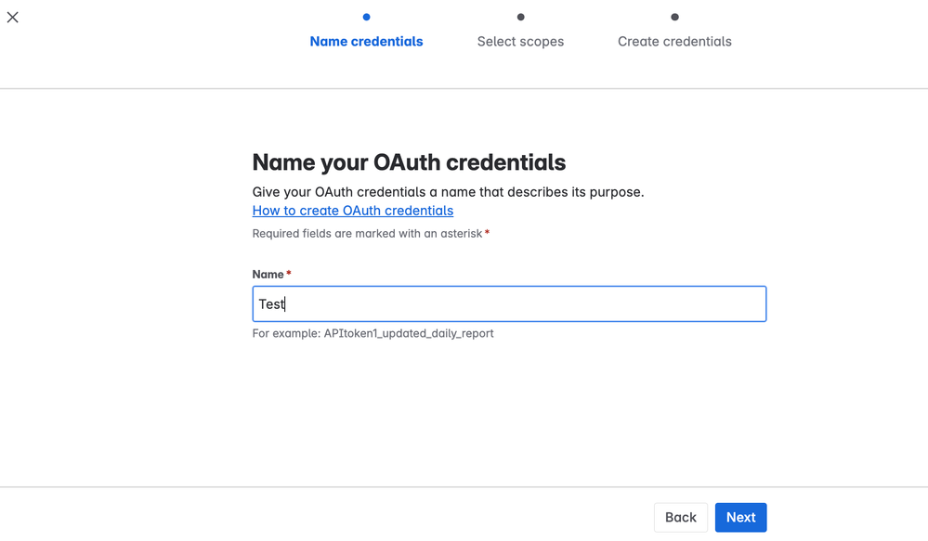Close the OAuth credentials wizard
This screenshot has width=928, height=541.
(x=13, y=17)
